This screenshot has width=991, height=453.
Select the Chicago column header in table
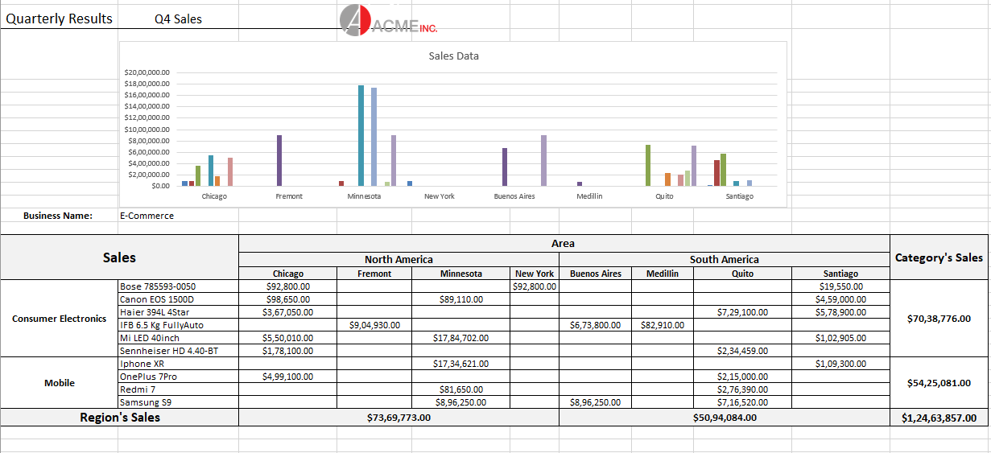coord(288,274)
